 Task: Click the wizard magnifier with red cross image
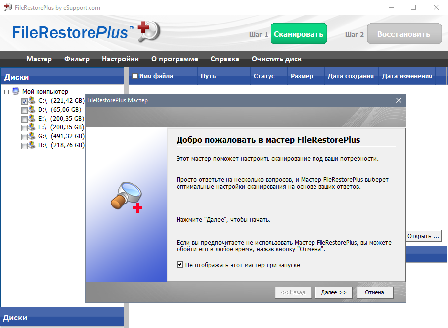coord(127,197)
